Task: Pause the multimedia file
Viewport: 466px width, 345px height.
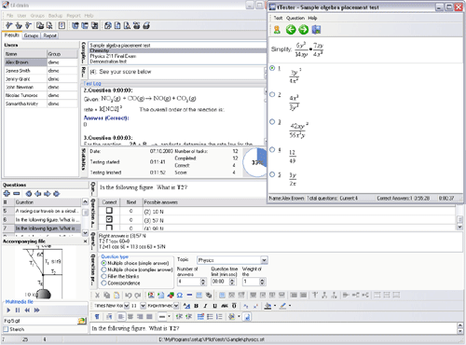Action: click(18, 310)
